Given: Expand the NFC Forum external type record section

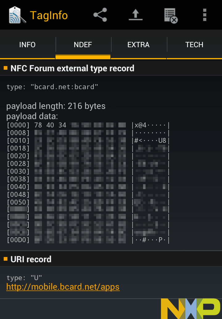Looking at the screenshot, I should pyautogui.click(x=72, y=68).
